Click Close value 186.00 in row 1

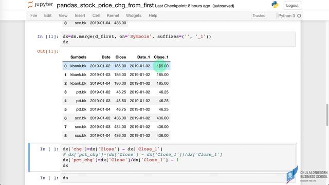click(x=120, y=75)
